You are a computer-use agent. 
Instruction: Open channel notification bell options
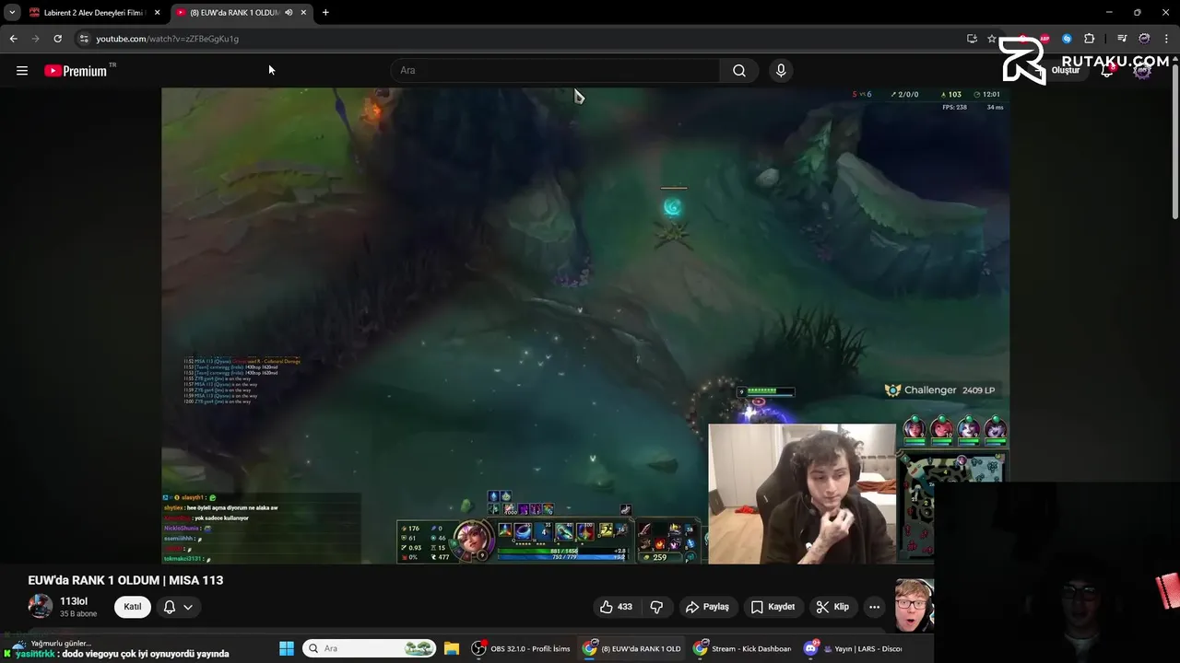click(178, 607)
